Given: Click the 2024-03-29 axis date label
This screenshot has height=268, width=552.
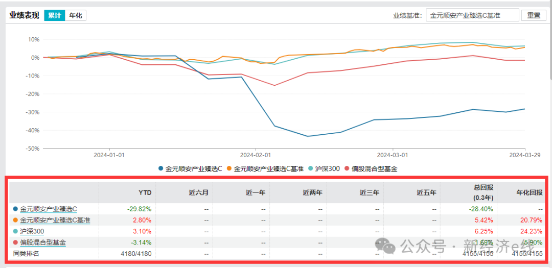Looking at the screenshot, I should pos(525,155).
